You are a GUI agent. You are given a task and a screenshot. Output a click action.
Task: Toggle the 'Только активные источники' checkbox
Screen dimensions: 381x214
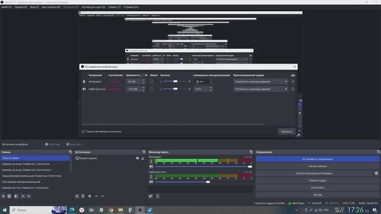[83, 131]
